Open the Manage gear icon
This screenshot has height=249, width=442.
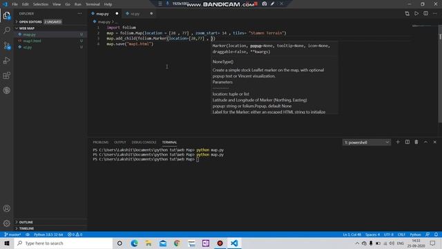[x=7, y=223]
